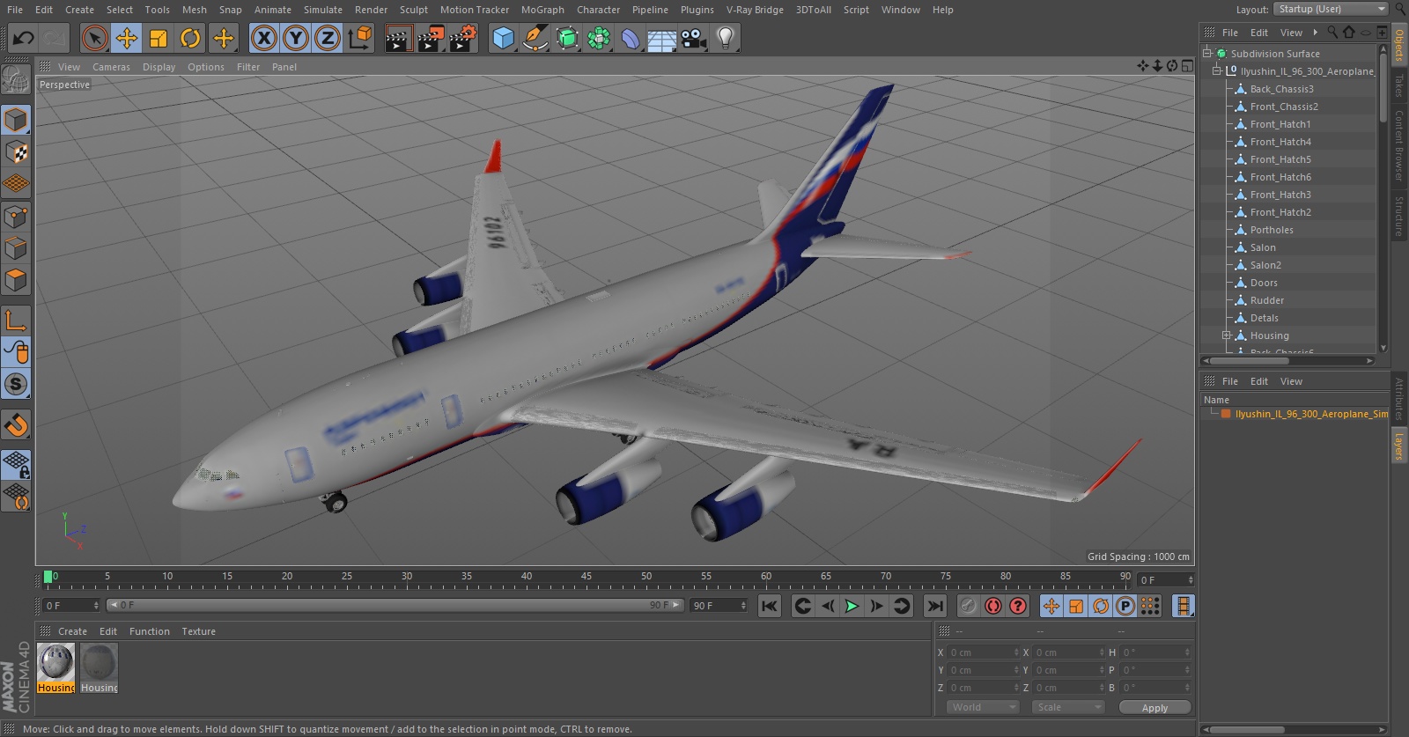Screen dimensions: 1409x737
Task: Click the Apply button
Action: coord(1154,708)
